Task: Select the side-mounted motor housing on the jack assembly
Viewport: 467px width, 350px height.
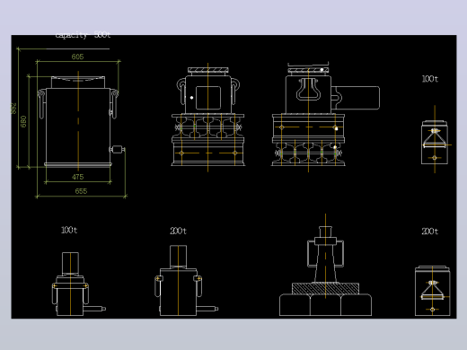Action: pos(356,98)
